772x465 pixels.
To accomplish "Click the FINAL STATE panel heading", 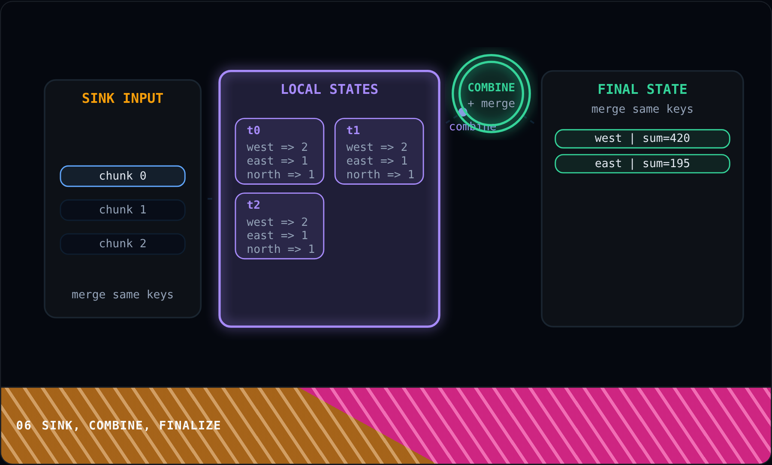I will coord(642,89).
